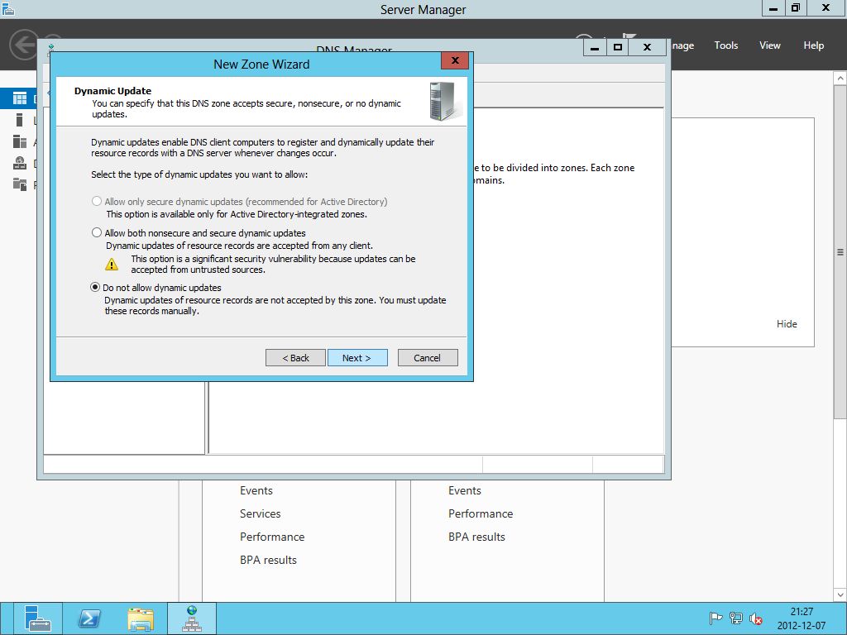The width and height of the screenshot is (847, 635).
Task: Click the network icon in system tray
Action: coord(735,618)
